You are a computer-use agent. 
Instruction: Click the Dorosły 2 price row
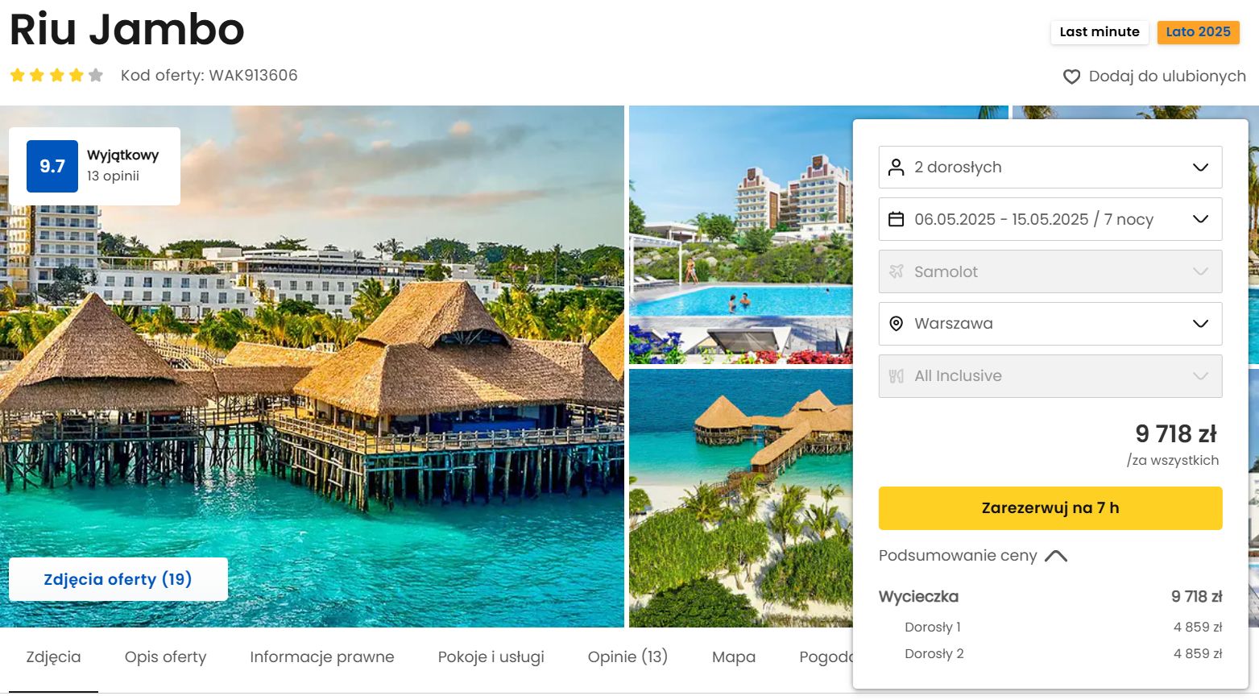tap(1063, 654)
